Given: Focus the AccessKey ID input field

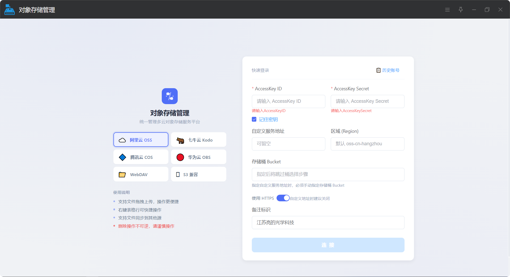Looking at the screenshot, I should (x=288, y=101).
